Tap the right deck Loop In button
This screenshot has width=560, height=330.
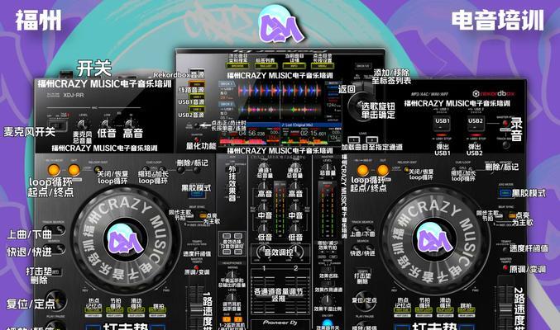pos(362,170)
